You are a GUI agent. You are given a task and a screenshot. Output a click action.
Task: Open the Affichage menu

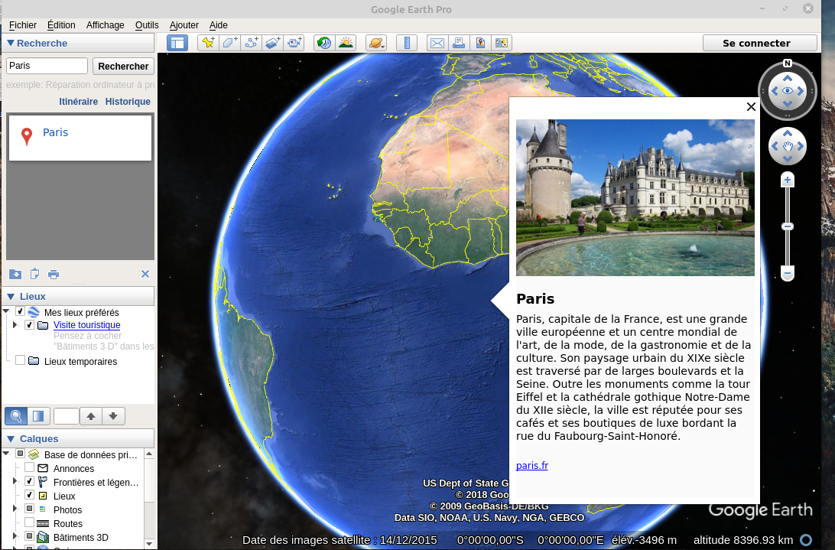[105, 25]
